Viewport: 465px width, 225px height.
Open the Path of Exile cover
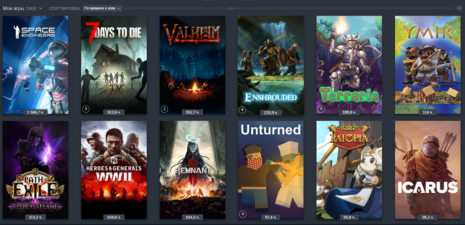[35, 170]
